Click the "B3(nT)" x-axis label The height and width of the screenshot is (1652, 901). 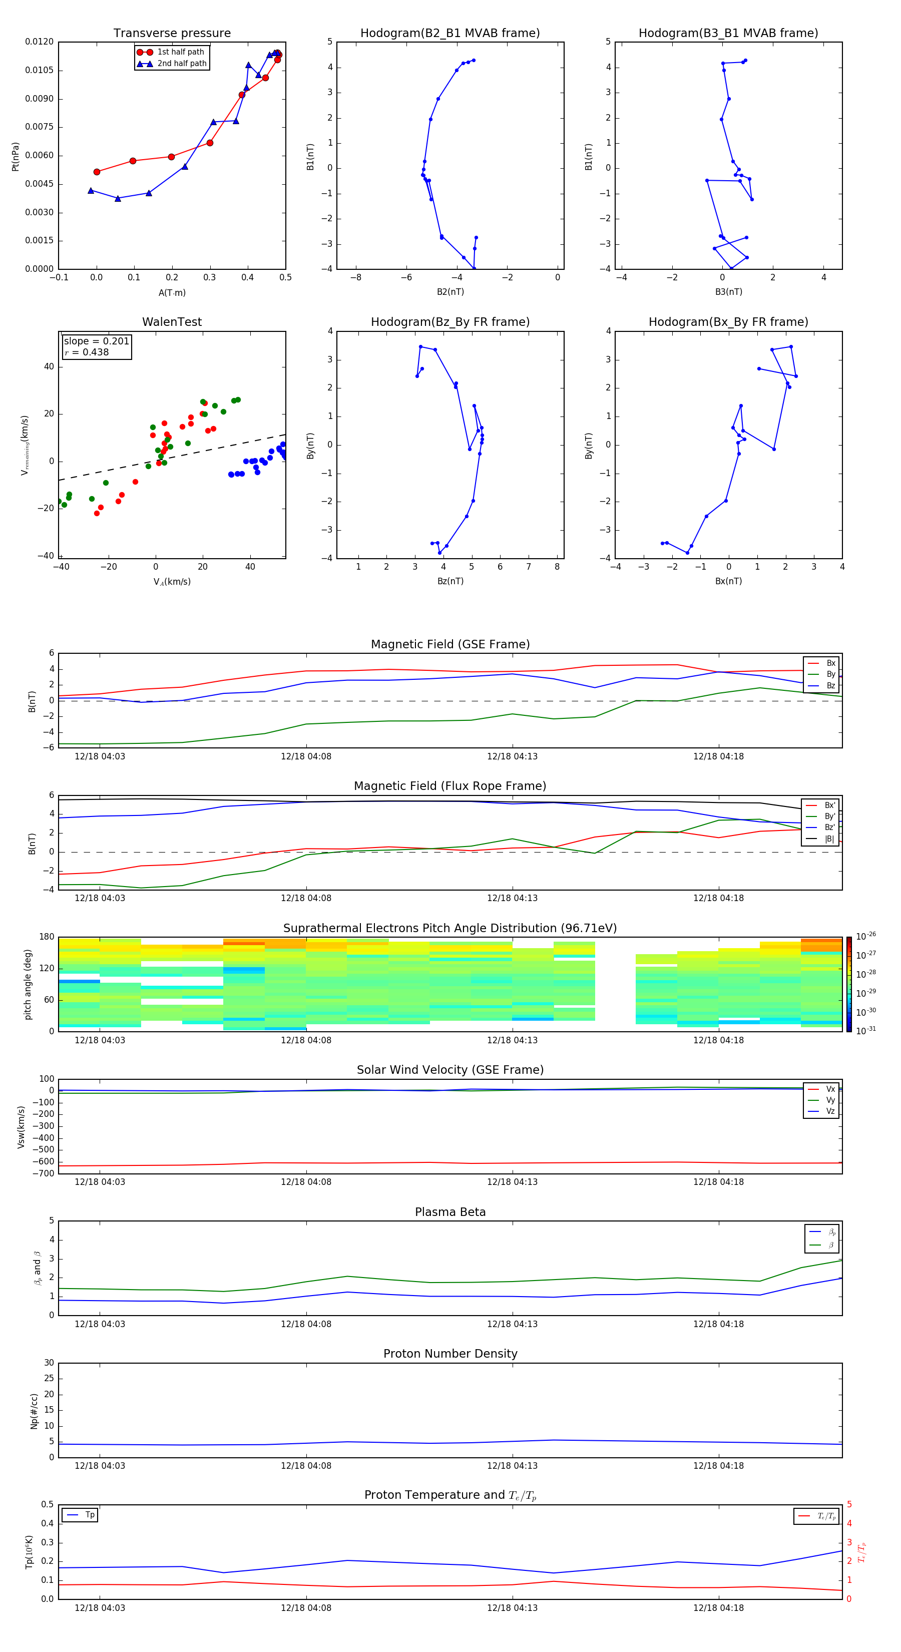(728, 292)
